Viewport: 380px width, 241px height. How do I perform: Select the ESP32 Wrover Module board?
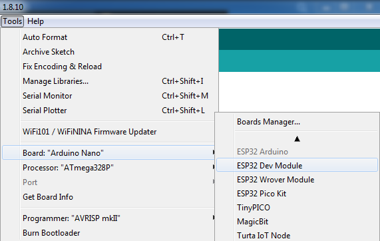tap(297, 180)
